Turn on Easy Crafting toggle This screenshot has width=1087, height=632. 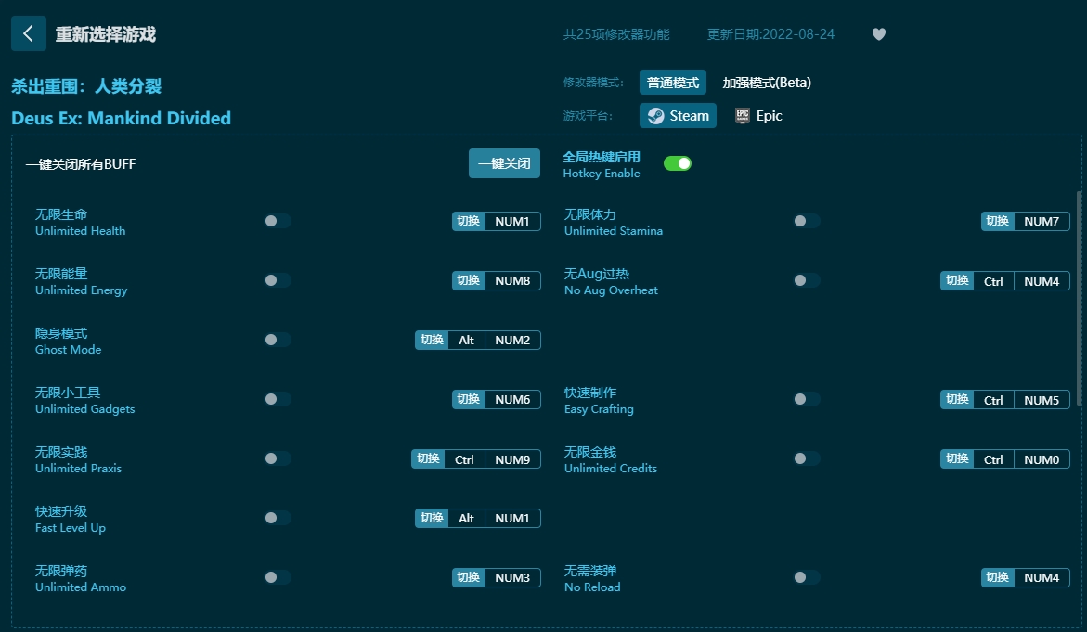click(807, 399)
